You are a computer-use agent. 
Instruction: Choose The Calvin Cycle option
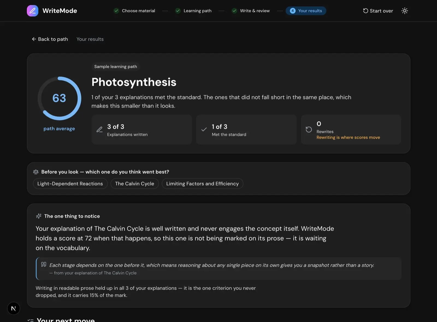point(135,184)
